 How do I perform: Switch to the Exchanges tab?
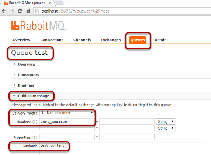click(x=111, y=40)
